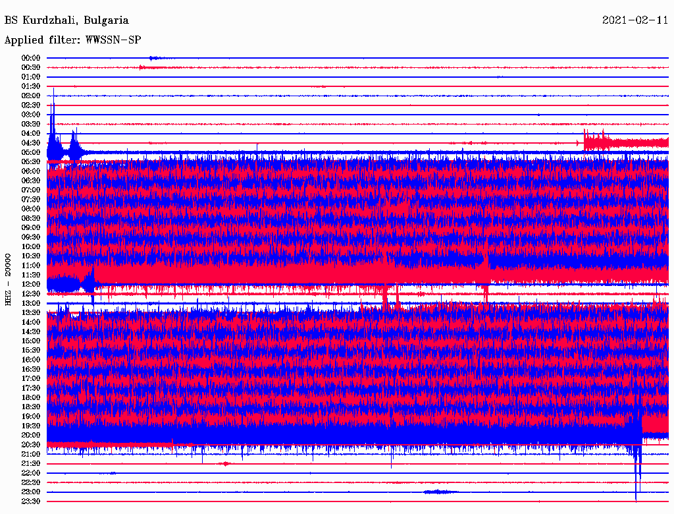Click the date label 2021-02-11
The width and height of the screenshot is (674, 514).
pos(635,20)
